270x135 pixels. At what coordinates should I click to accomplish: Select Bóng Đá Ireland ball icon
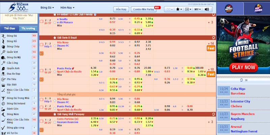[x=3, y=104]
